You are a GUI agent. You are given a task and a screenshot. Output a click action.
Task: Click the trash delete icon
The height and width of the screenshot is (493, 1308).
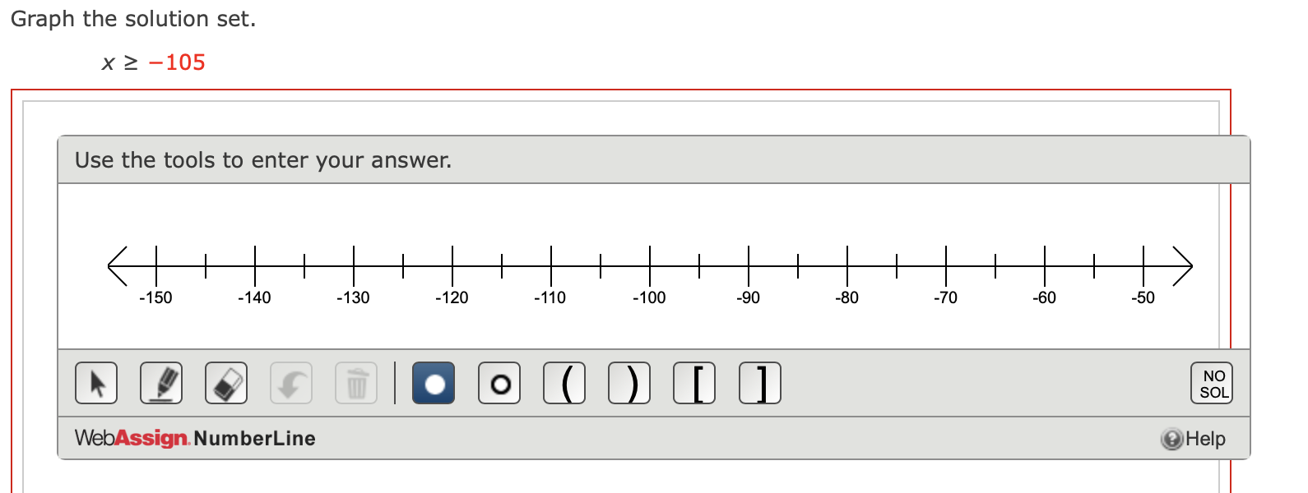point(356,382)
